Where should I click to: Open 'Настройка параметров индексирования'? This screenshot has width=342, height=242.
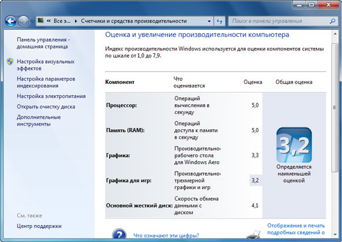(46, 82)
